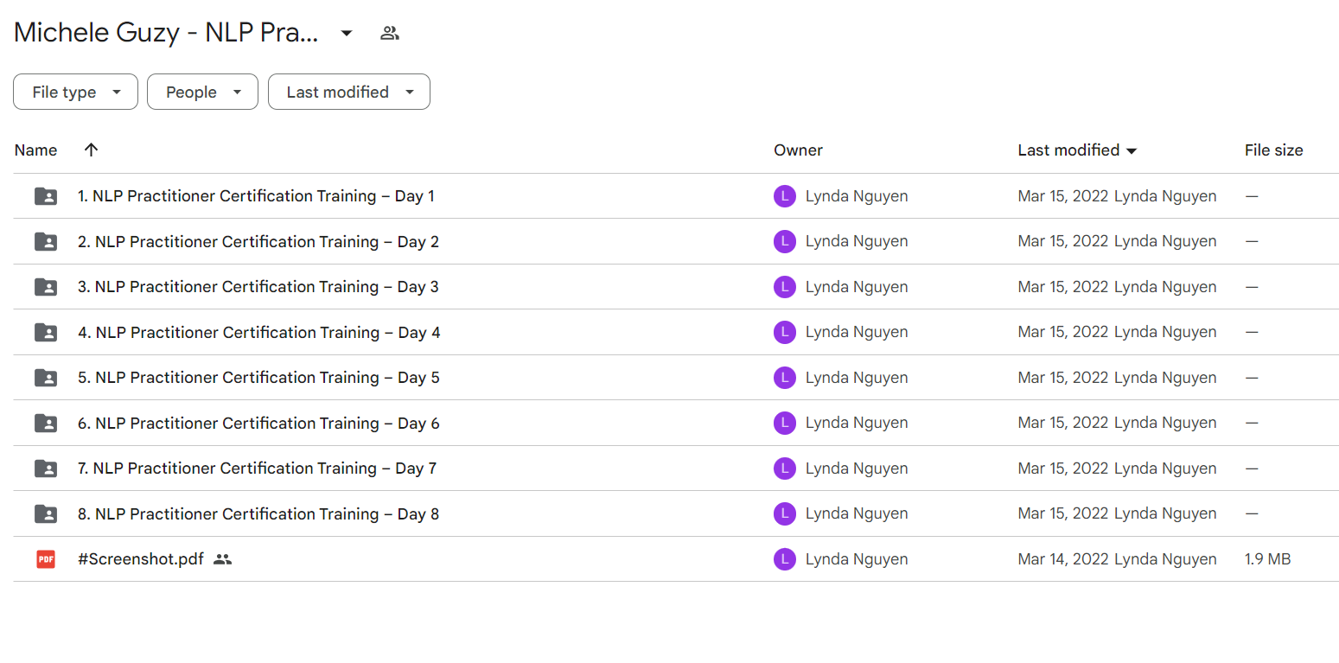Select '4. NLP Practitioner Certification Training – Day 4'
The image size is (1339, 663).
coord(259,332)
